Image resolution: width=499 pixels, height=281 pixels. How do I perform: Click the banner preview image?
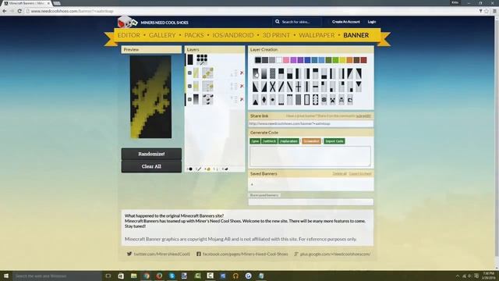tap(150, 97)
